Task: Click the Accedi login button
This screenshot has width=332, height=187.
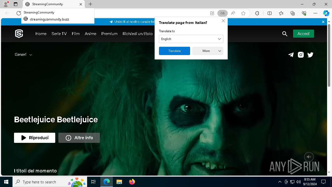Action: point(303,34)
